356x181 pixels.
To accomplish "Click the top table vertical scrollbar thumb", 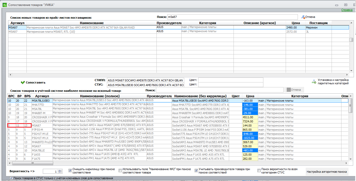I will (x=351, y=40).
